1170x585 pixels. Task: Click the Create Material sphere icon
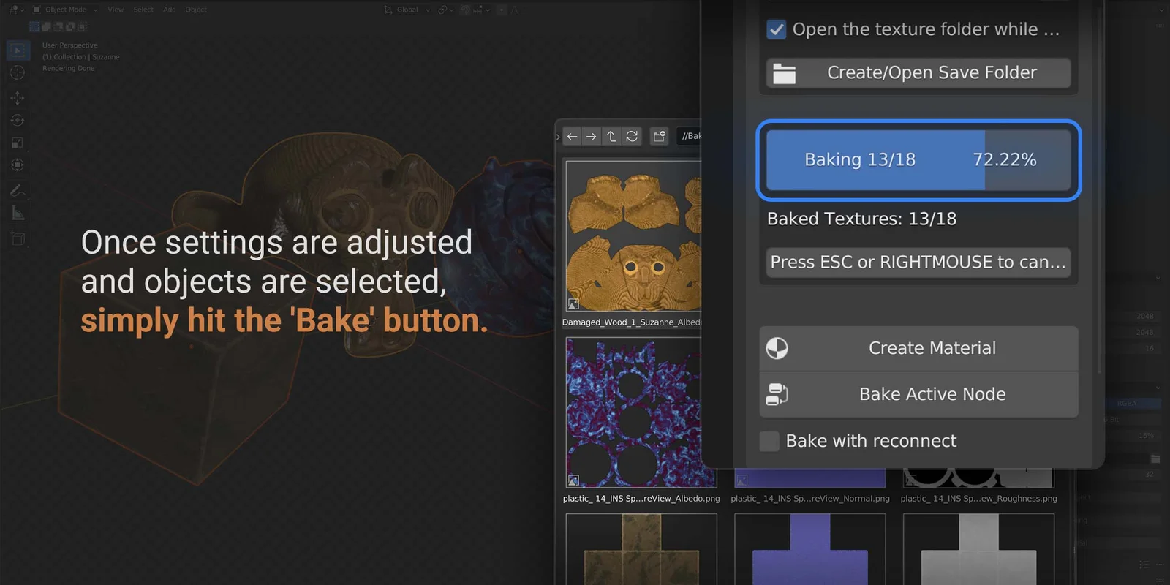pos(777,348)
